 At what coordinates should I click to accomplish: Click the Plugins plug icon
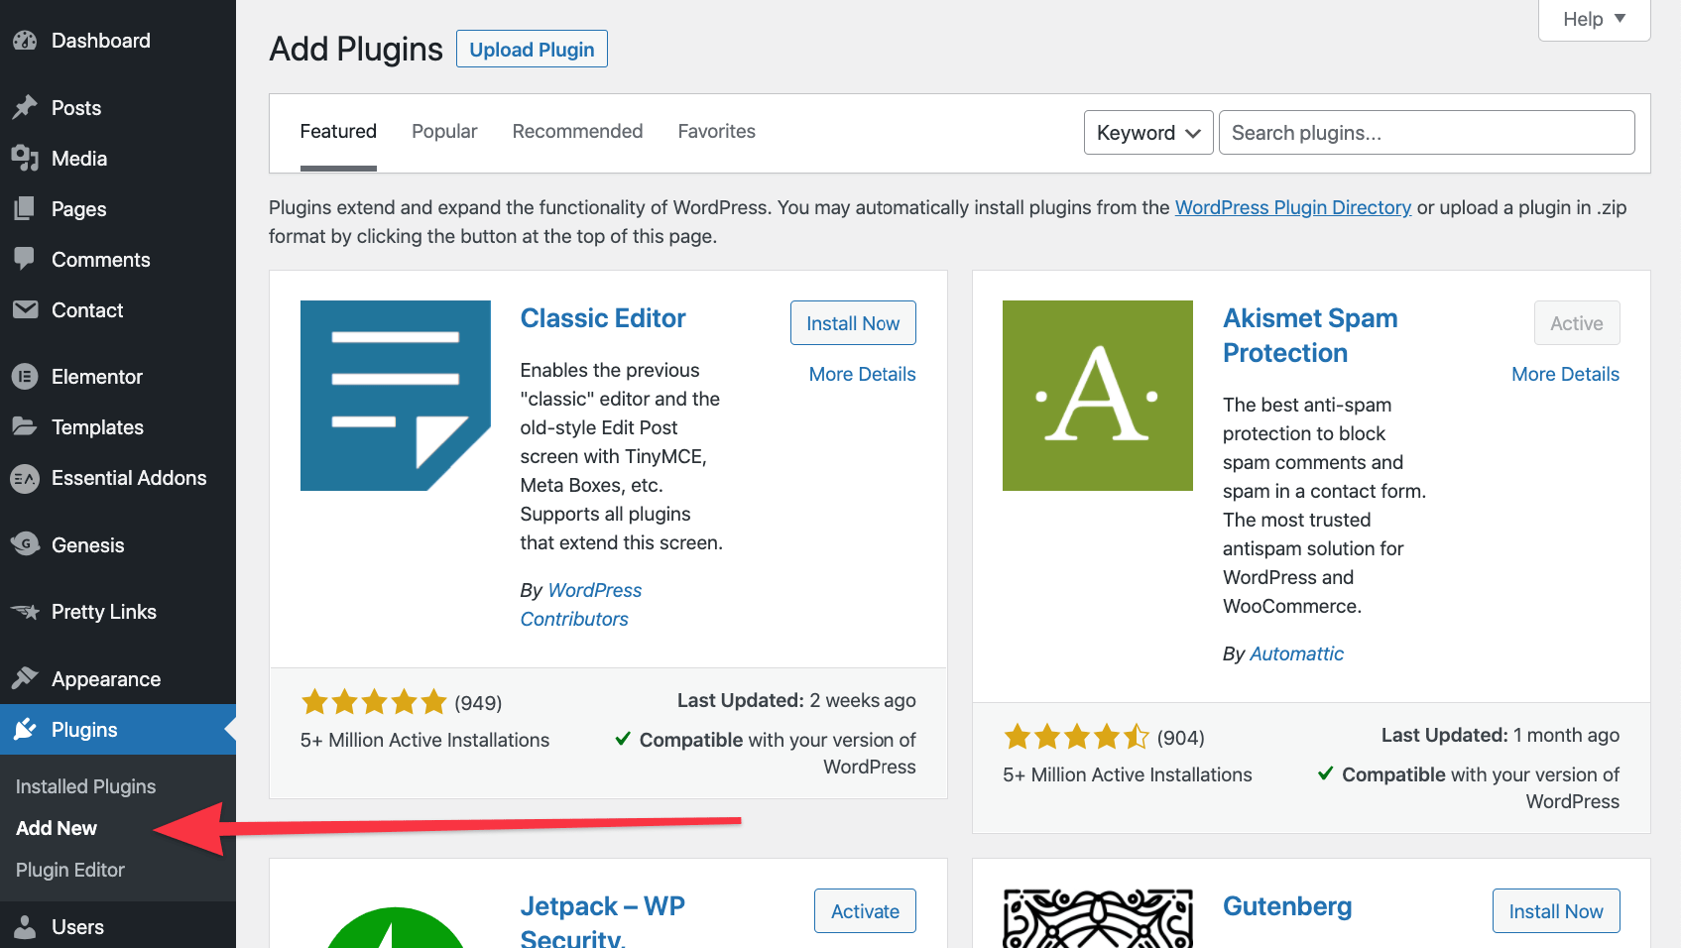[x=25, y=729]
